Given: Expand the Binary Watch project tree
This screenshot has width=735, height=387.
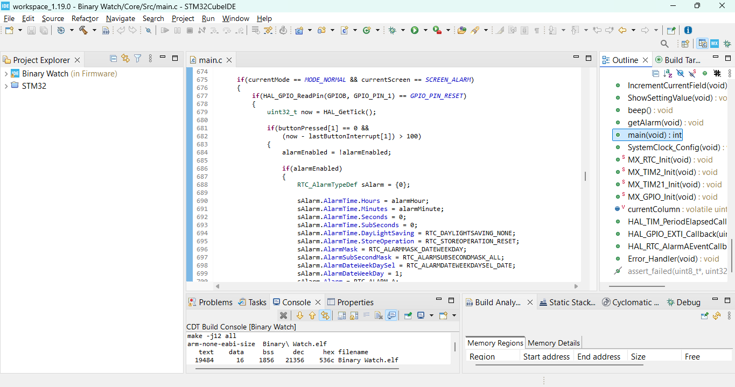Looking at the screenshot, I should click(x=6, y=74).
